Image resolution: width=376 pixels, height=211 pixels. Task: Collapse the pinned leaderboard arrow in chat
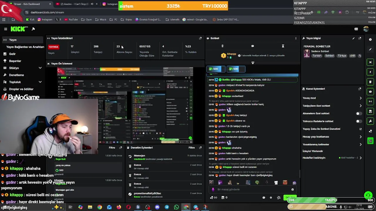coord(253,63)
